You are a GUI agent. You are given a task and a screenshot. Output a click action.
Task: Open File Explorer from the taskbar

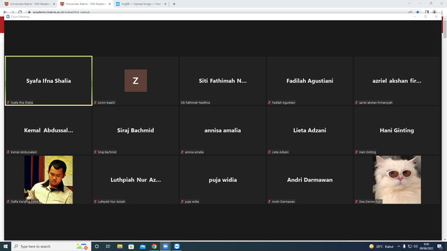(x=119, y=246)
